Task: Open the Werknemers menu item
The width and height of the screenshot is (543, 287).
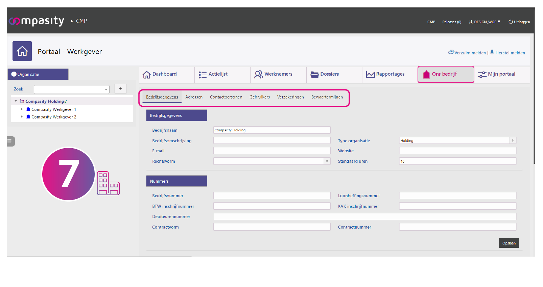Action: click(279, 75)
